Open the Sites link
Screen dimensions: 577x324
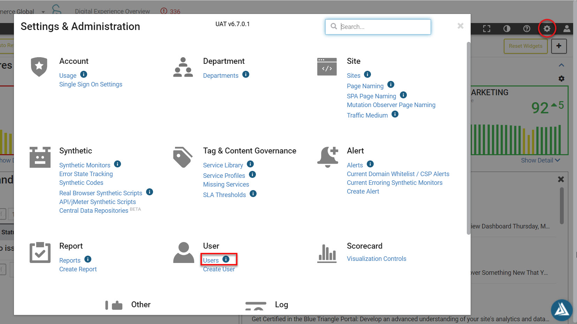pyautogui.click(x=354, y=76)
